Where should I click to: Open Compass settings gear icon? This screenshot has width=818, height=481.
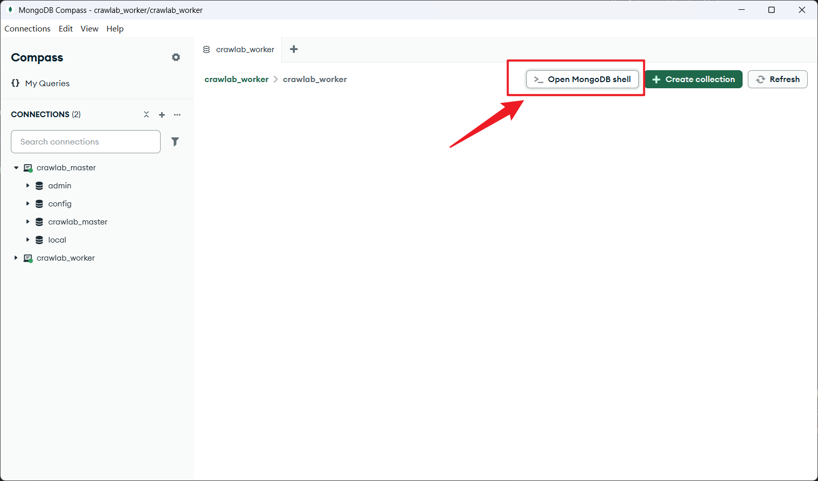coord(176,57)
